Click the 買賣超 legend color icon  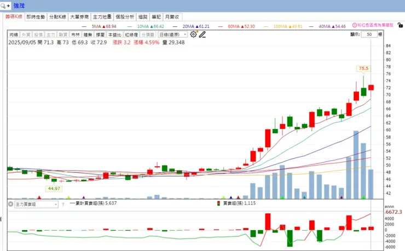tap(218, 203)
